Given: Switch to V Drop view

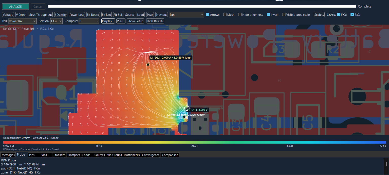Looking at the screenshot, I should (21, 15).
